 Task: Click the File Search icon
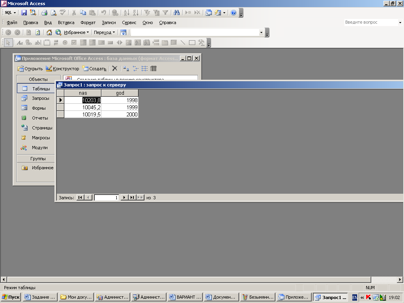(33, 13)
